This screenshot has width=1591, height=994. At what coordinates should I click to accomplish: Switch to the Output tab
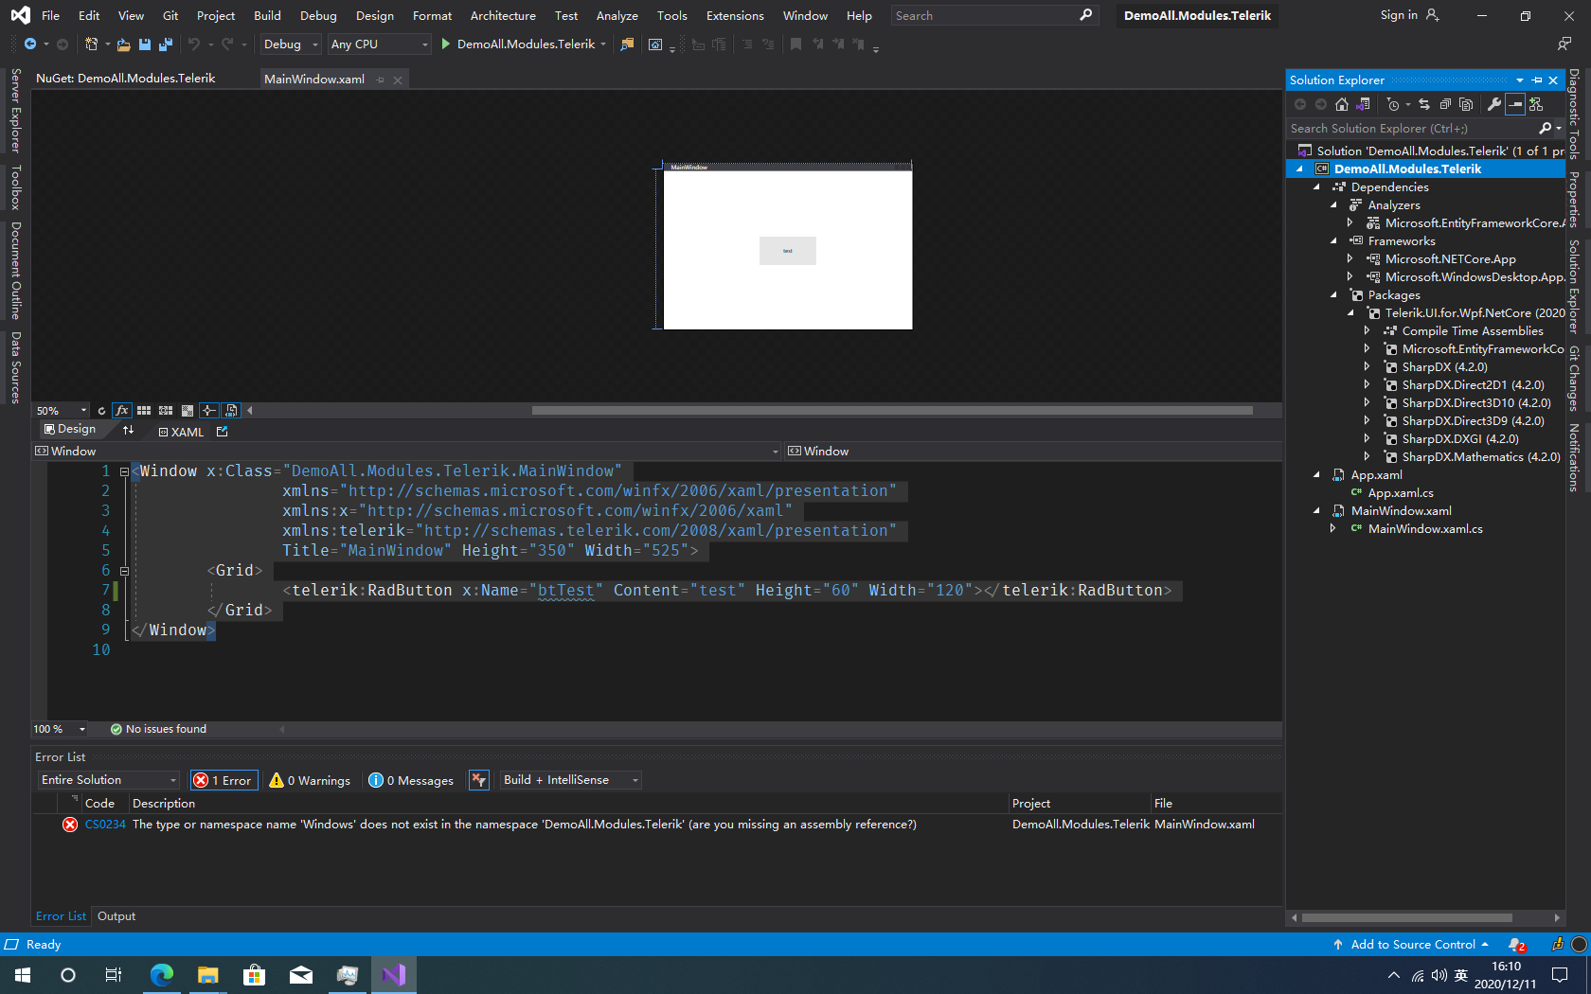(x=116, y=916)
